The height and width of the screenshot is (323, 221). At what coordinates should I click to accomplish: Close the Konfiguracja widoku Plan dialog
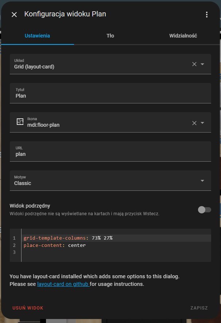pyautogui.click(x=14, y=15)
